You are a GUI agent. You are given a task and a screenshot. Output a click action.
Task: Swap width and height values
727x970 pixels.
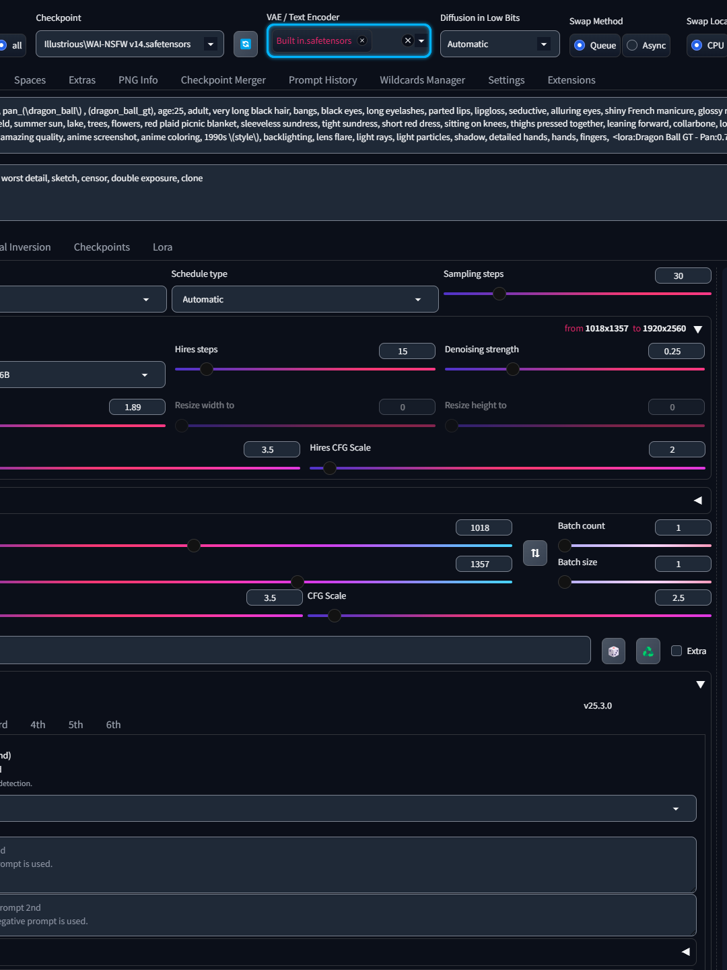[x=535, y=553]
